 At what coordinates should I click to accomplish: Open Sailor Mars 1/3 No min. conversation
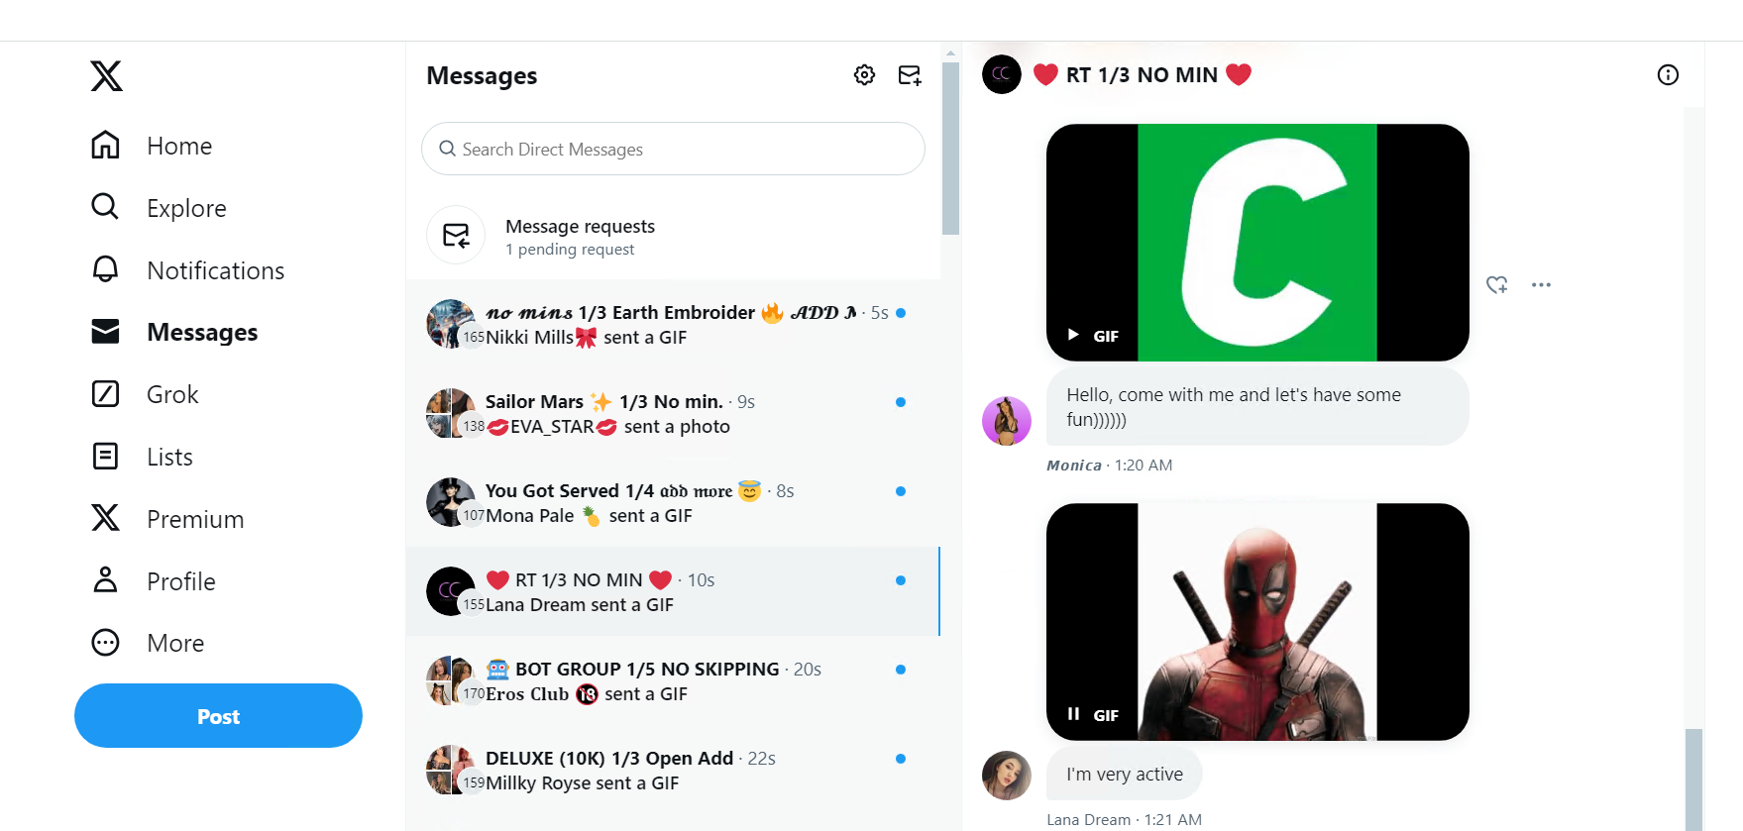(x=673, y=413)
